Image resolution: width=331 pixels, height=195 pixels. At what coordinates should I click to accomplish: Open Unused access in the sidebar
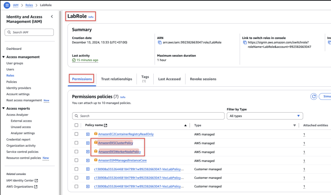21,127
